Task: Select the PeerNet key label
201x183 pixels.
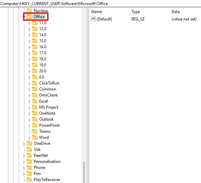Action: click(x=41, y=156)
